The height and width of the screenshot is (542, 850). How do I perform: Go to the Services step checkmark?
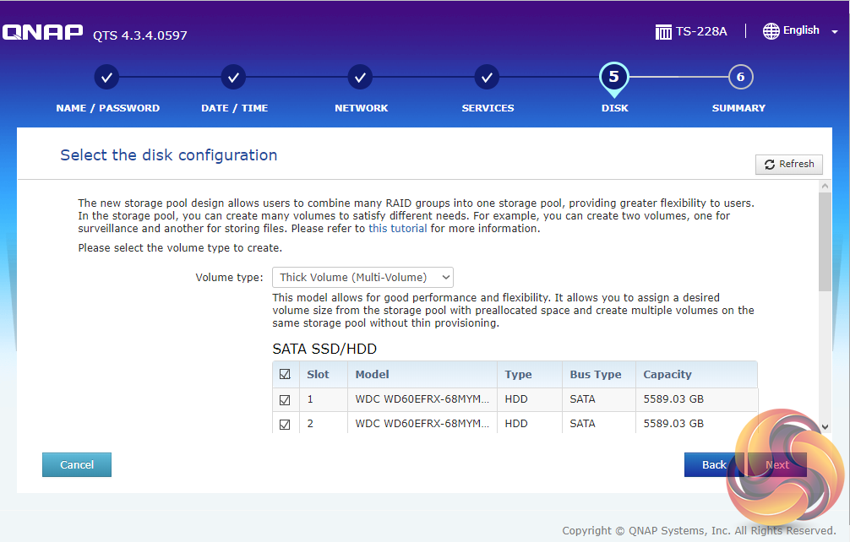487,78
